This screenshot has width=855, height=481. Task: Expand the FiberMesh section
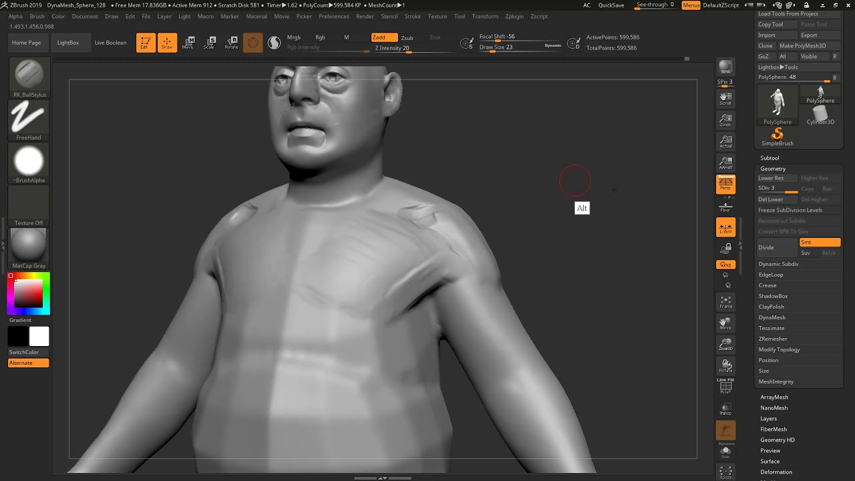click(x=774, y=430)
